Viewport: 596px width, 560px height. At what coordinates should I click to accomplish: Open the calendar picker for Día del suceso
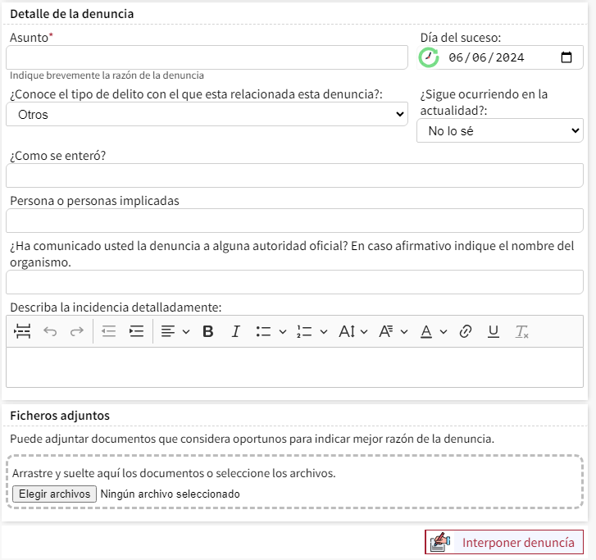coord(566,57)
